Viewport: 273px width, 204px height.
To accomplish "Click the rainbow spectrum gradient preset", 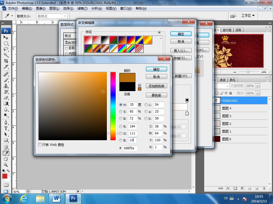I will pyautogui.click(x=122, y=48).
